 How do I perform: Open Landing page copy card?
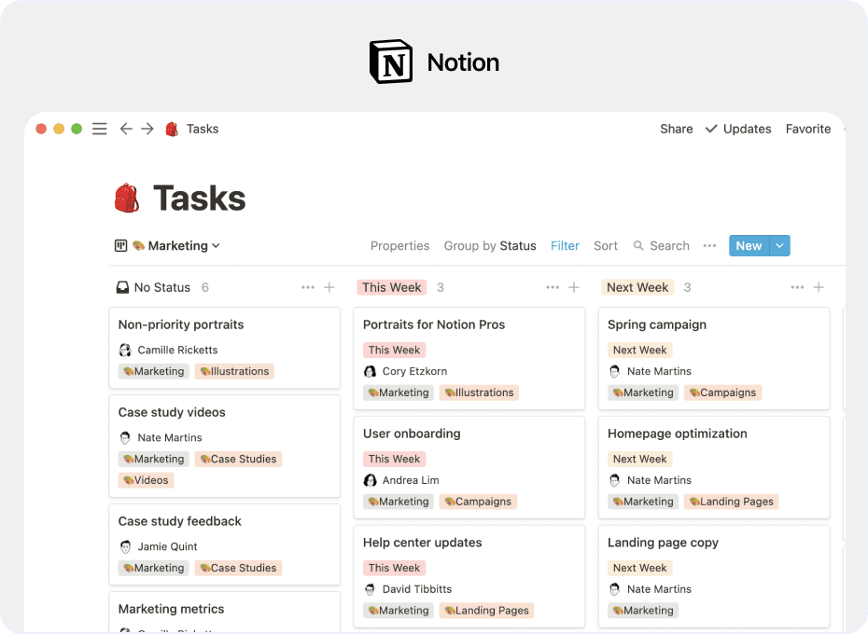tap(714, 576)
